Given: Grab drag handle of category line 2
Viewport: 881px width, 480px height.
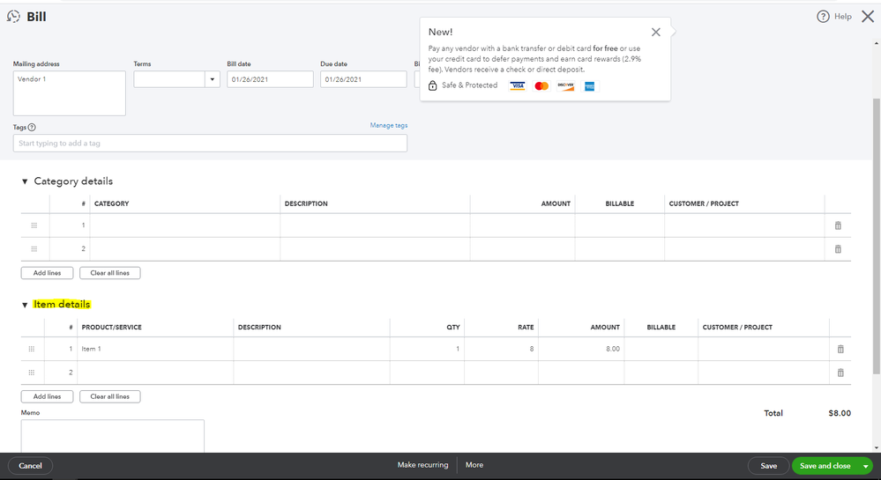Looking at the screenshot, I should (34, 248).
